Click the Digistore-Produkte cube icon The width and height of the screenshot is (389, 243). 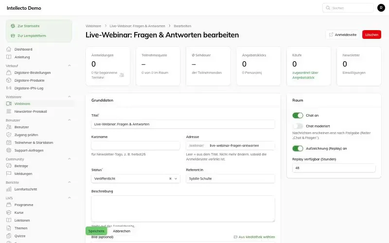pyautogui.click(x=9, y=80)
